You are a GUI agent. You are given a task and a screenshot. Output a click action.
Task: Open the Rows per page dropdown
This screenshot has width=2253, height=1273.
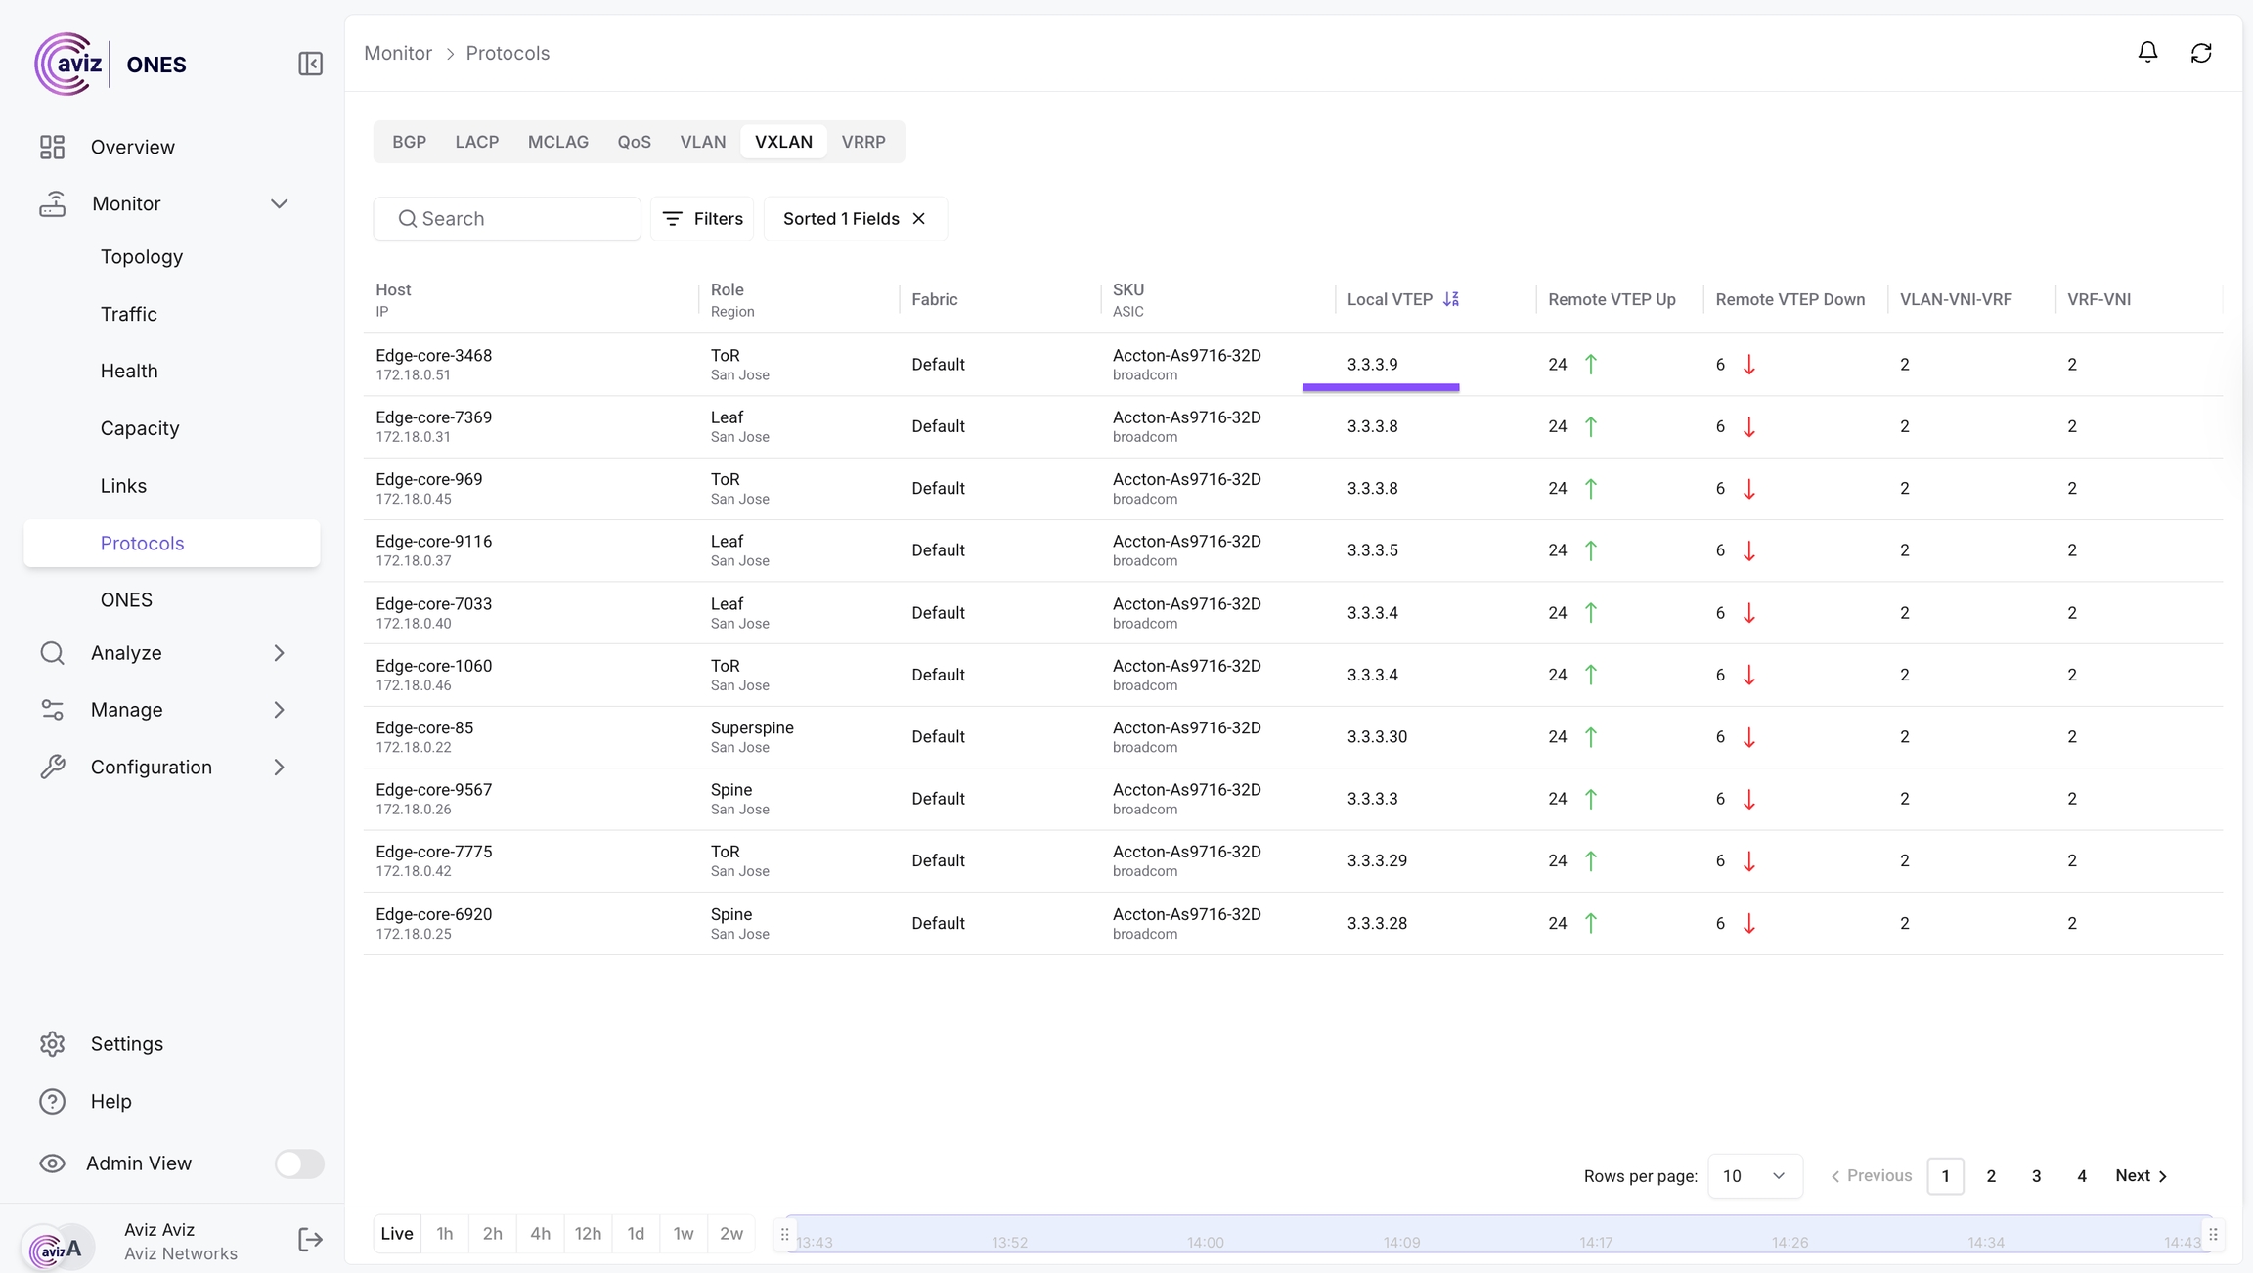point(1754,1176)
